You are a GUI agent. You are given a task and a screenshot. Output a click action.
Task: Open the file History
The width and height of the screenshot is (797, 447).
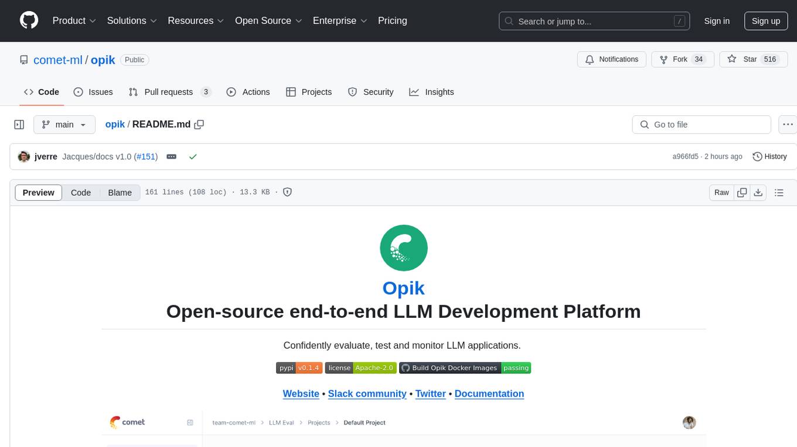tap(769, 156)
